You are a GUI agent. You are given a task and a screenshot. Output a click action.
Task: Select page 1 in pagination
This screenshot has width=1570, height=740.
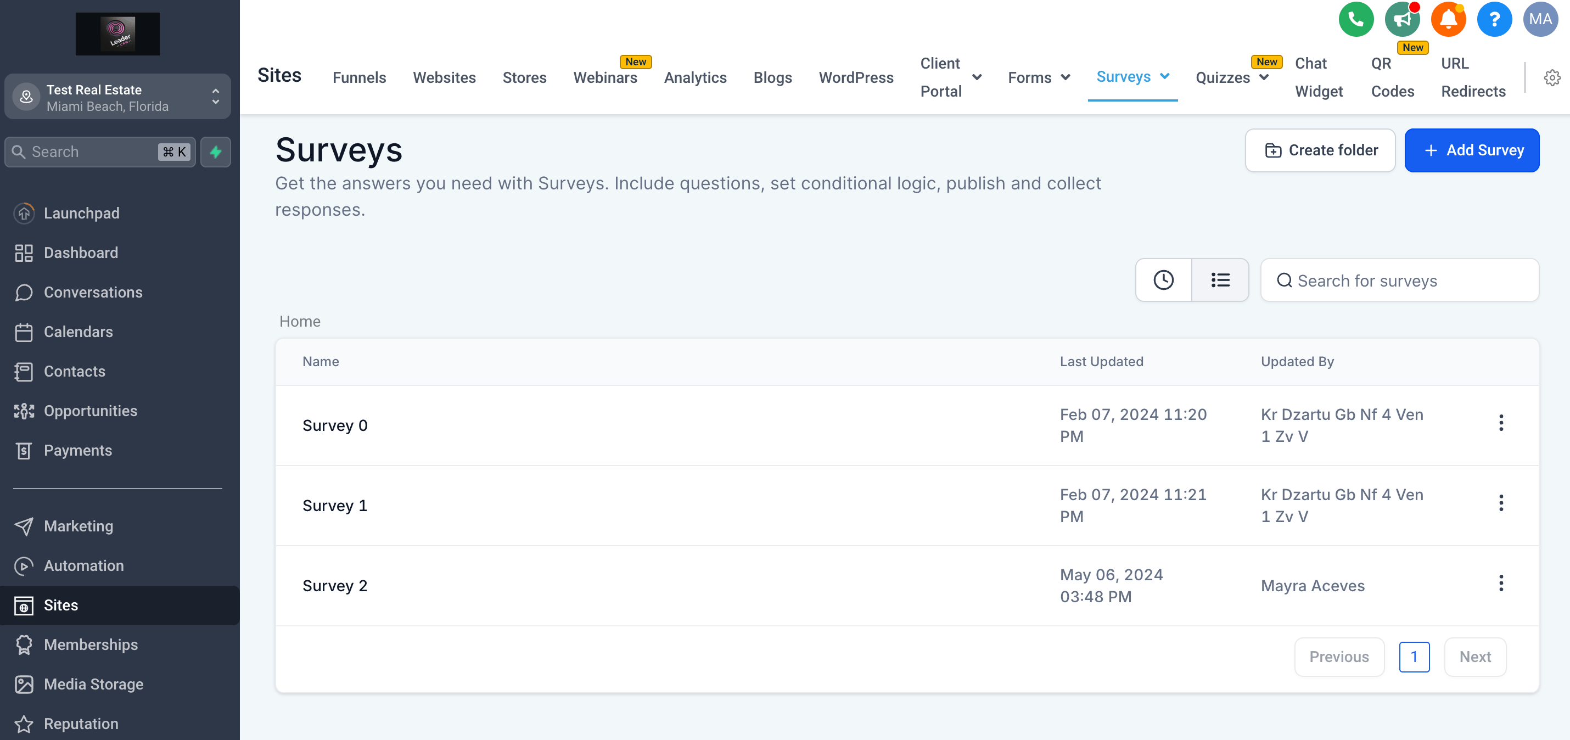point(1414,657)
